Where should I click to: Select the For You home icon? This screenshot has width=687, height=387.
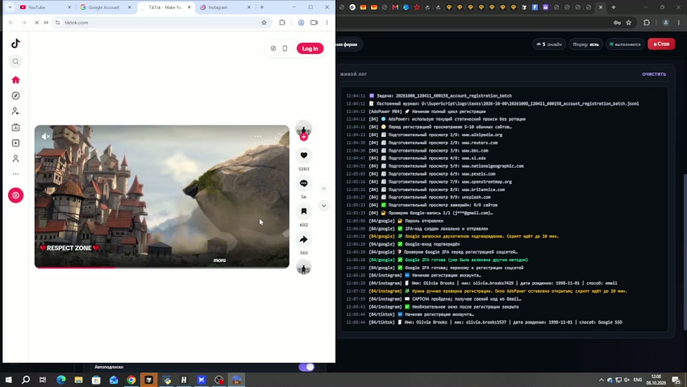click(16, 80)
